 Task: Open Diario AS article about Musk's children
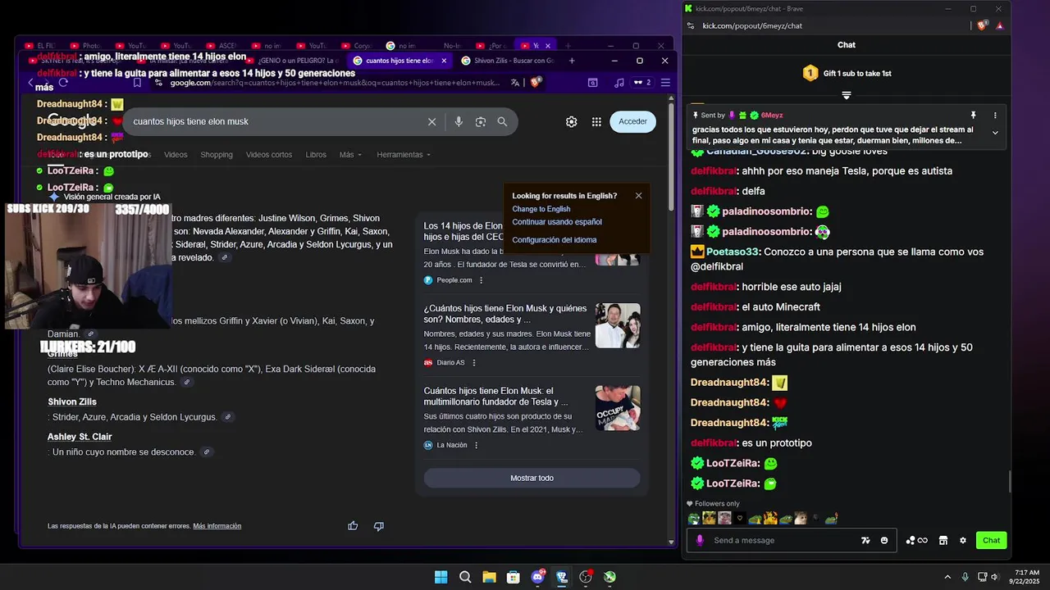click(x=505, y=314)
